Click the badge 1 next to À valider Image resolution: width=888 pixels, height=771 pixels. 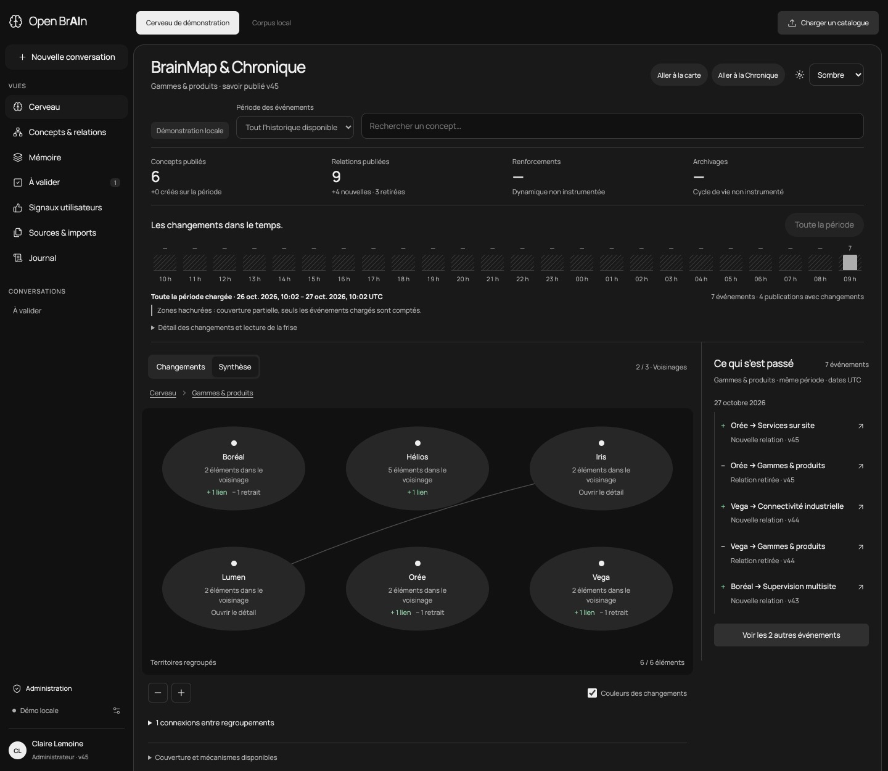click(115, 183)
